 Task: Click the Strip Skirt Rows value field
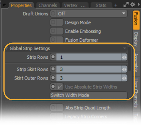tap(89, 69)
